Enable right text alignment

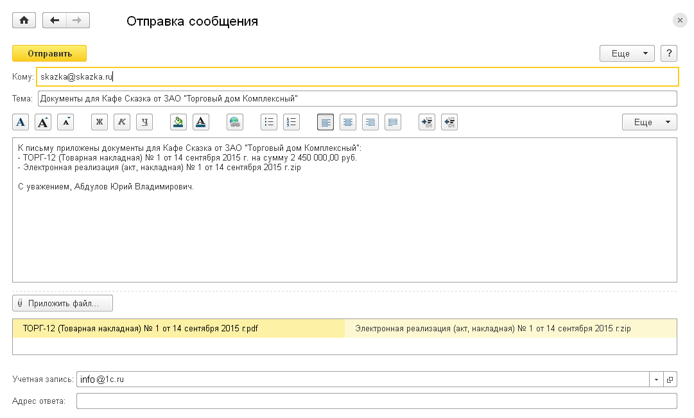tap(370, 122)
